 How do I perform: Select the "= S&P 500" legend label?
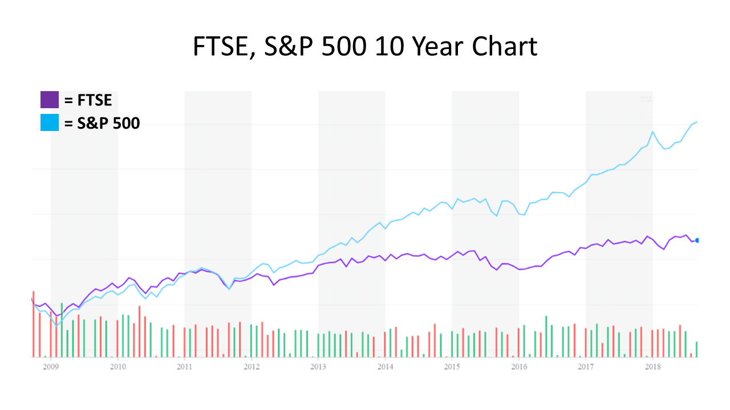[102, 123]
